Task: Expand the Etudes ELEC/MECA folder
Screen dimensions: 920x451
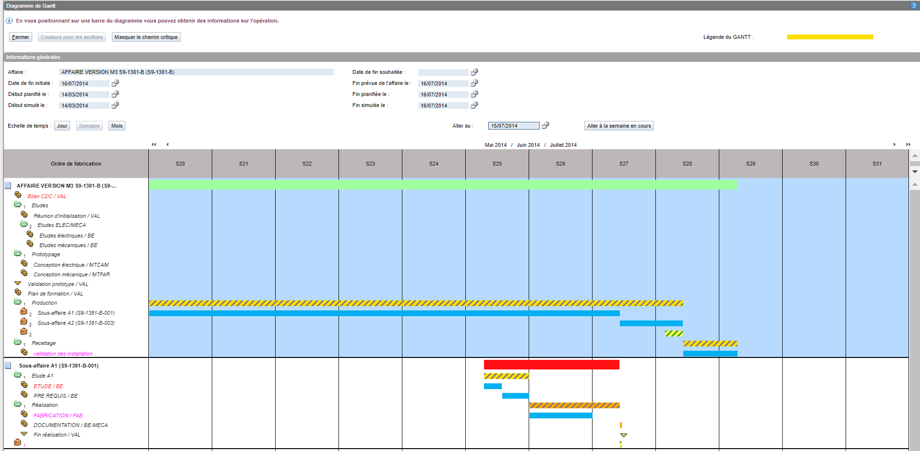Action: click(24, 224)
